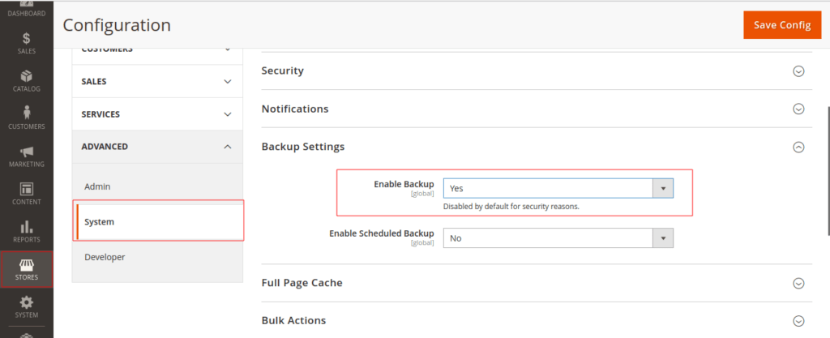Screen dimensions: 830x338
Task: Select the Admin configuration tab
Action: click(97, 186)
